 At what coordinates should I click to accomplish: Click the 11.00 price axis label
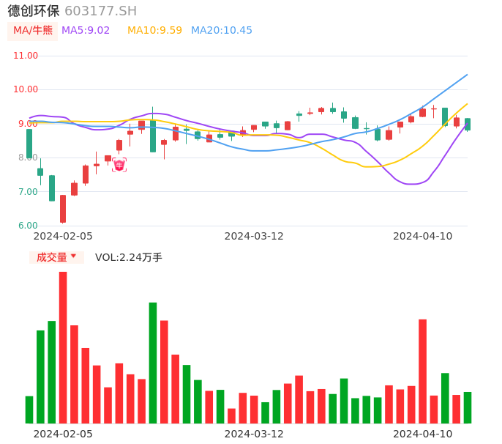pos(26,56)
